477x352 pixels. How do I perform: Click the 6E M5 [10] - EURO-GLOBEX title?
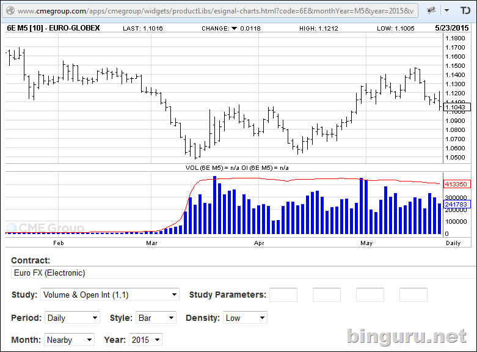pyautogui.click(x=53, y=28)
